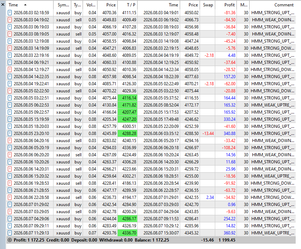Click buy icon for trade 2026.08.04 06:19:21

pos(10,63)
